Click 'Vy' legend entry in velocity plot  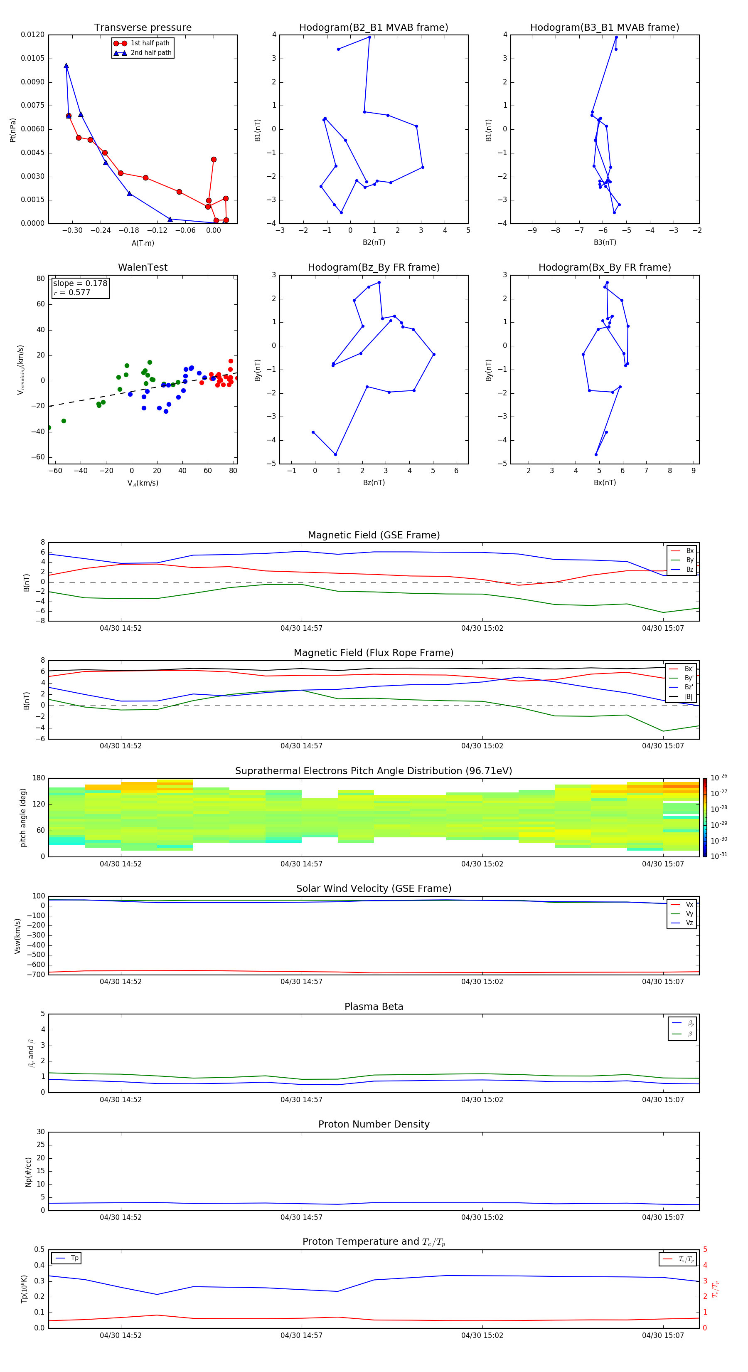click(682, 913)
